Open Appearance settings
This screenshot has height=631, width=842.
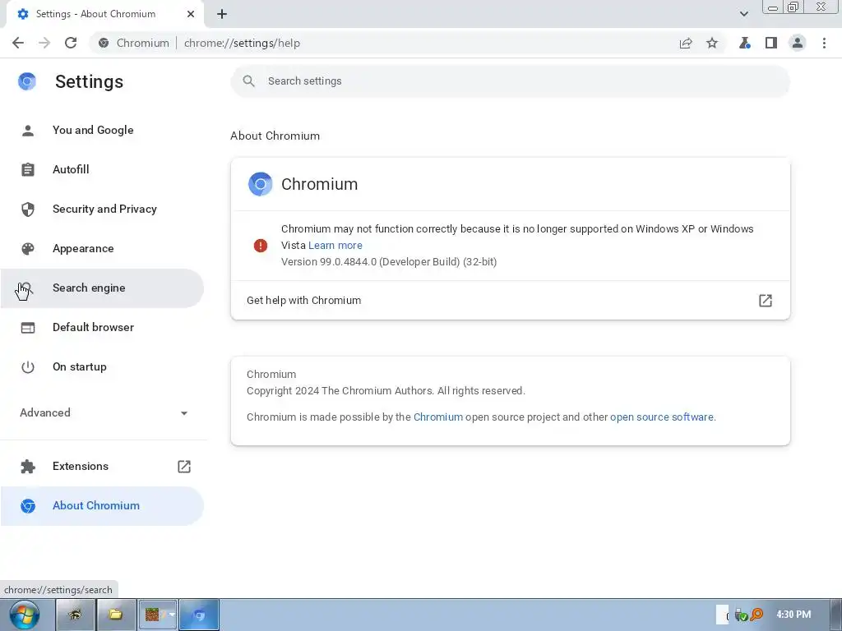(102, 248)
